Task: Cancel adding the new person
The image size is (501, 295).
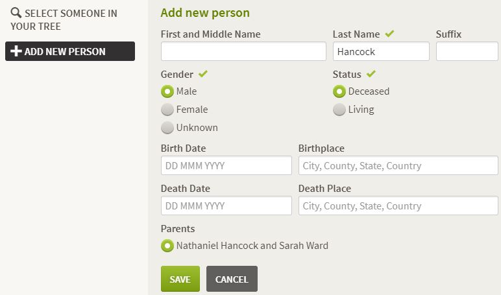Action: [232, 279]
